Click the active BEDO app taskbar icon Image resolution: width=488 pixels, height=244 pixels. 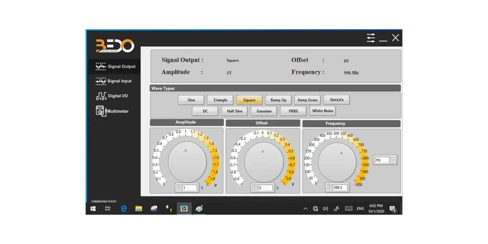184,209
